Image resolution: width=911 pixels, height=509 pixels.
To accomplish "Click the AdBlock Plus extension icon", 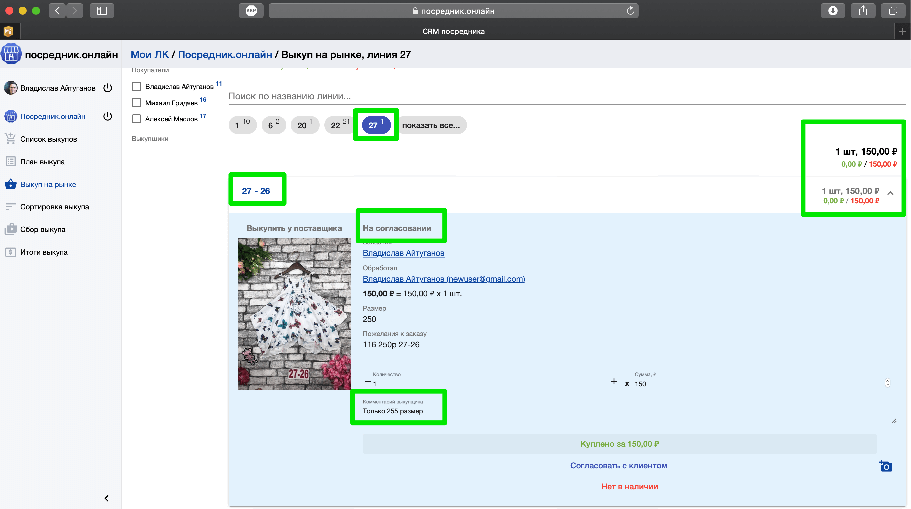I will click(x=251, y=11).
